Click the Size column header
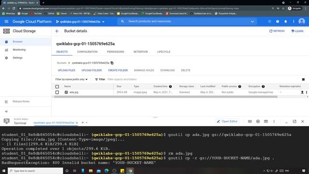This screenshot has width=309, height=174. coord(119,87)
